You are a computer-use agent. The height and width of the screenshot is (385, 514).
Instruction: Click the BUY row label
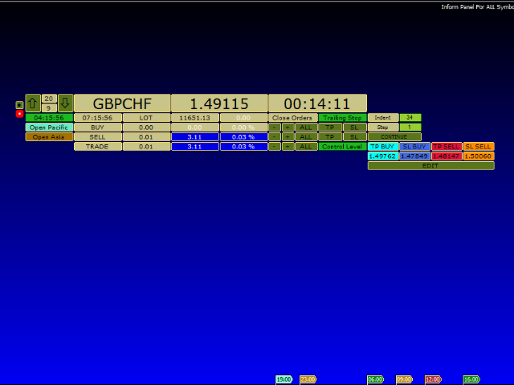click(98, 128)
